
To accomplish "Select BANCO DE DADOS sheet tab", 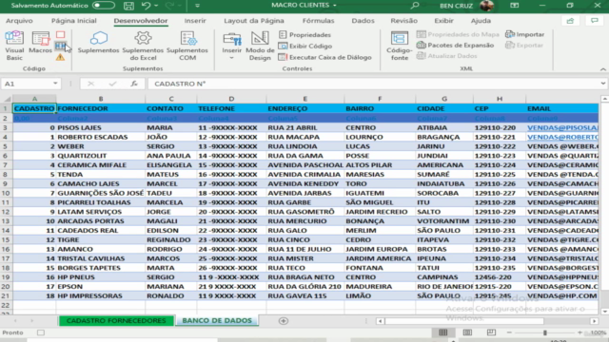I will 217,321.
